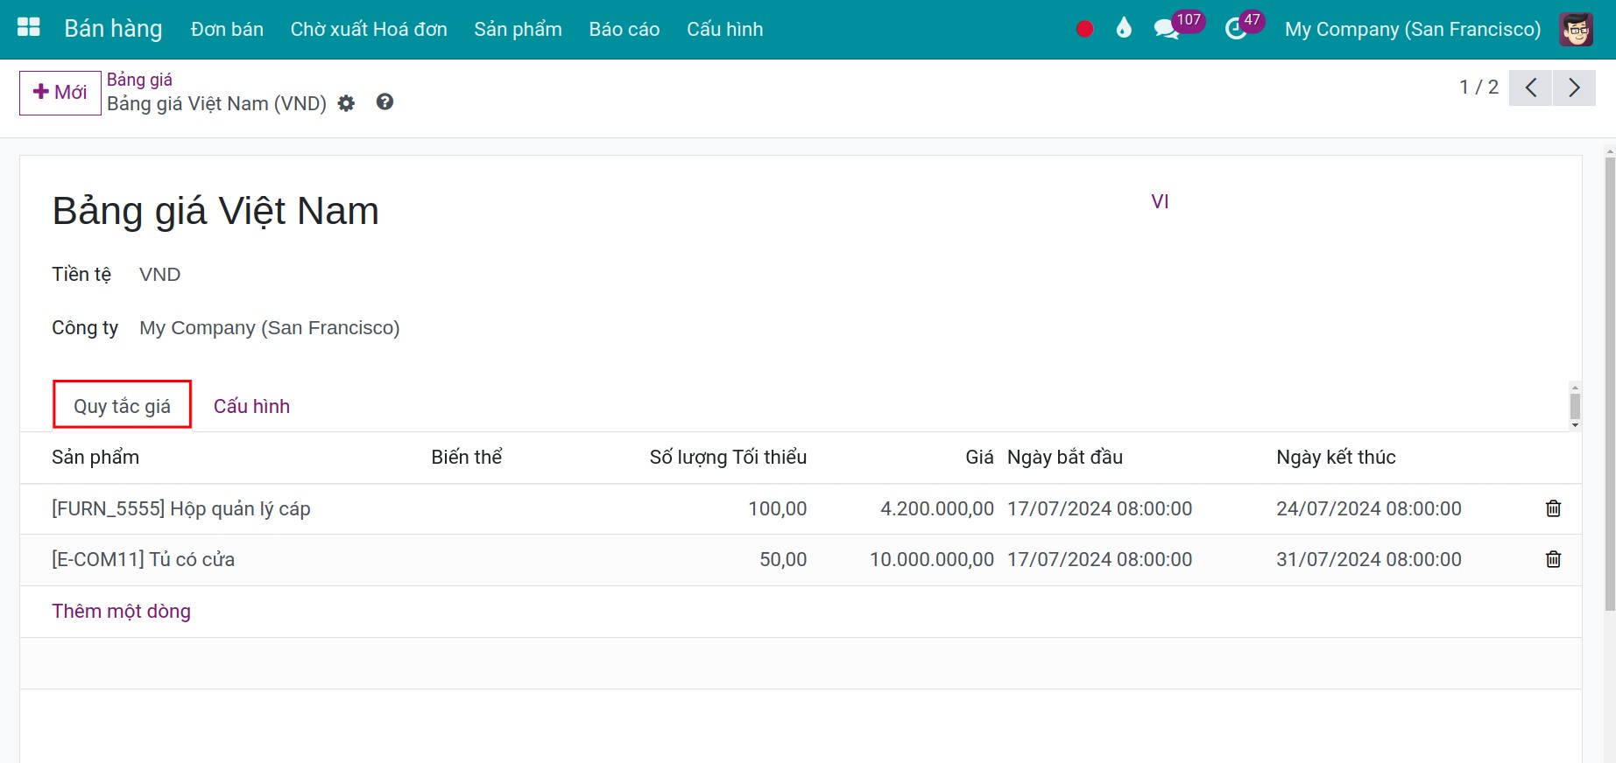Open the Đơn bán menu
This screenshot has height=763, width=1616.
click(227, 29)
